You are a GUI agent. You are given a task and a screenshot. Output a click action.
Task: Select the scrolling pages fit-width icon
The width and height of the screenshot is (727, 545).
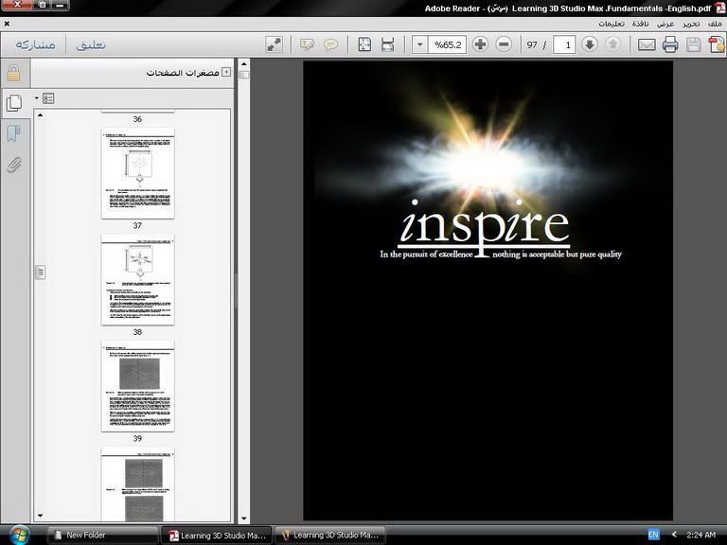pos(387,44)
